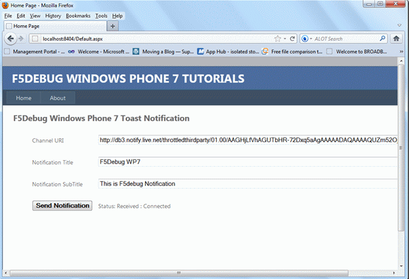This screenshot has width=409, height=279.
Task: Click the magnifier icon in ALOT Search
Action: click(382, 39)
